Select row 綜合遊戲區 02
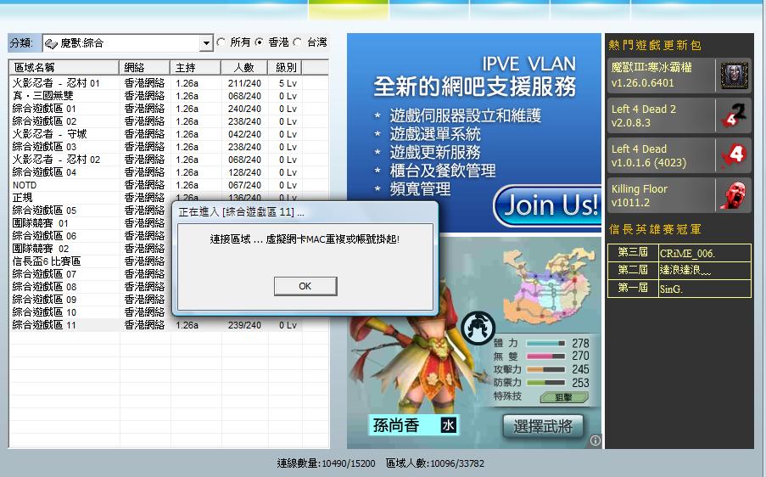Image resolution: width=766 pixels, height=477 pixels. click(169, 121)
